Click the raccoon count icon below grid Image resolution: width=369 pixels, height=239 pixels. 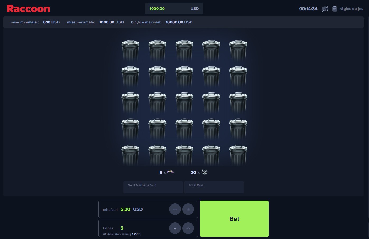(x=204, y=172)
